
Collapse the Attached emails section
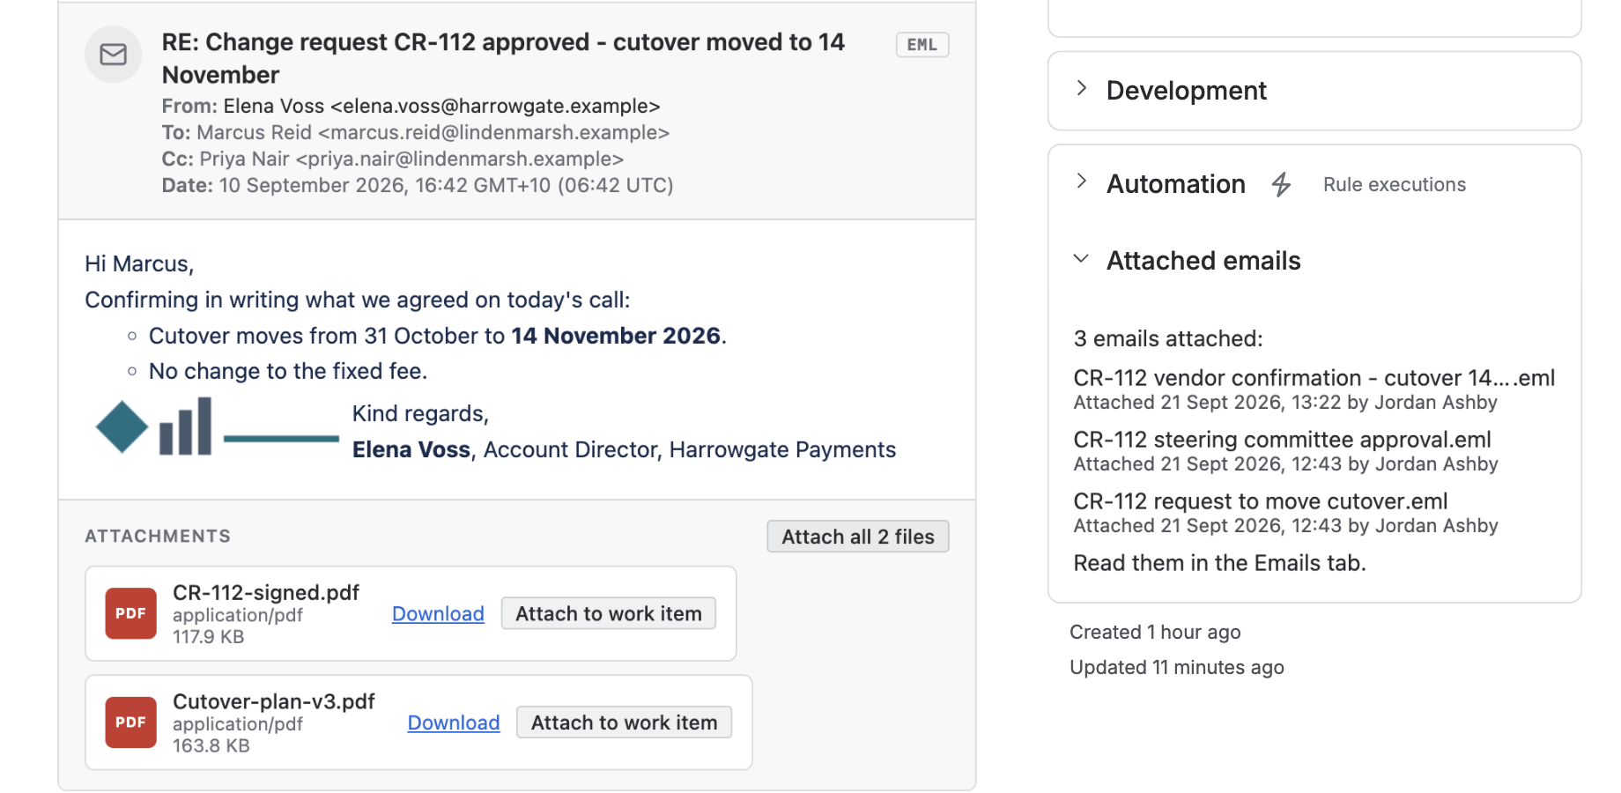click(x=1082, y=259)
